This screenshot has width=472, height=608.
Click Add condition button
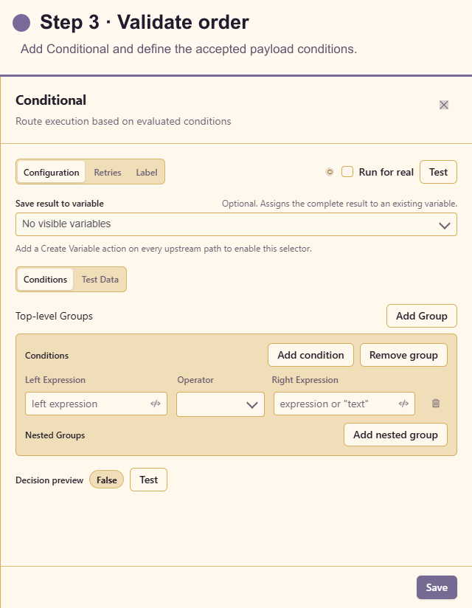click(x=310, y=355)
